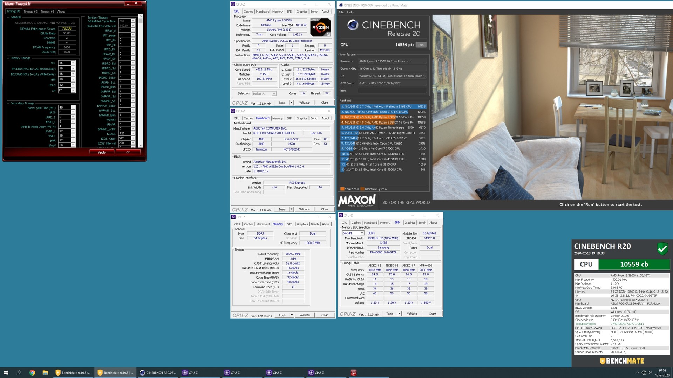Click the title icon of the CPU-Z Mainboard window
Image resolution: width=673 pixels, height=378 pixels.
233,111
